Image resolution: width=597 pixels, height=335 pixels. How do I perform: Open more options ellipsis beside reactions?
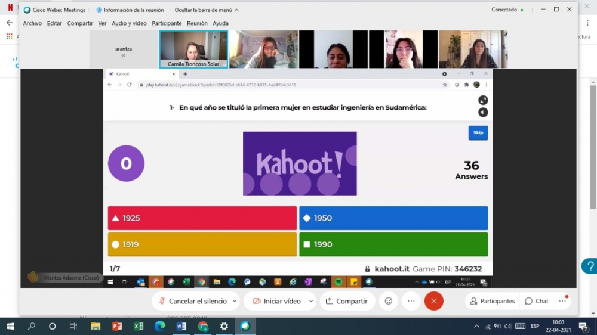coord(411,301)
